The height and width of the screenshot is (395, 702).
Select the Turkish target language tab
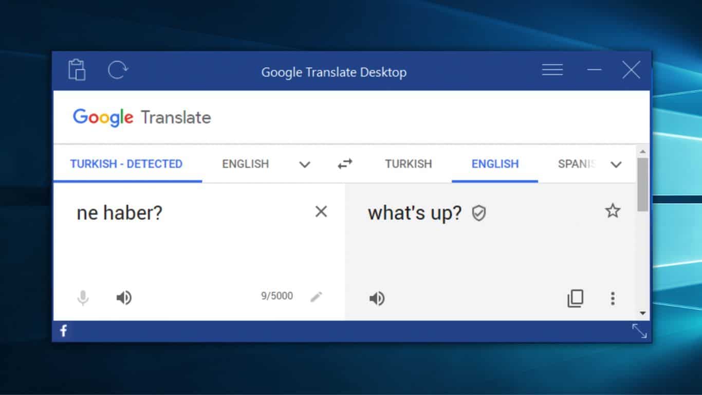pos(408,164)
